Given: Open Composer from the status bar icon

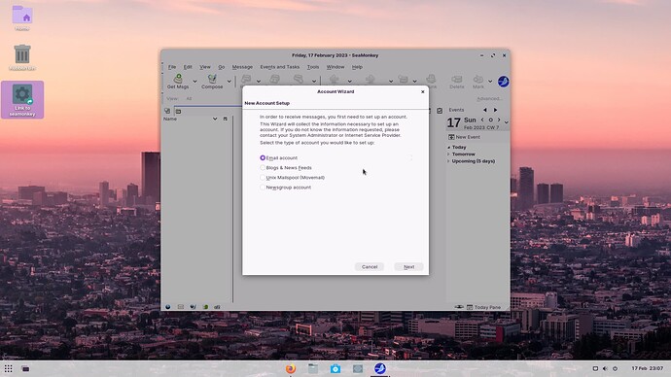Looking at the screenshot, I should (193, 307).
